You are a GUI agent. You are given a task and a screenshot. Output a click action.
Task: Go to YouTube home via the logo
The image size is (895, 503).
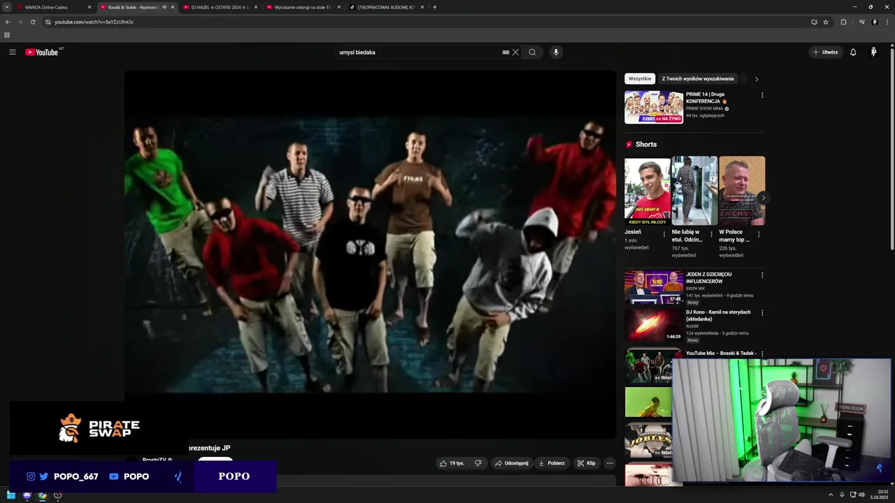tap(42, 52)
